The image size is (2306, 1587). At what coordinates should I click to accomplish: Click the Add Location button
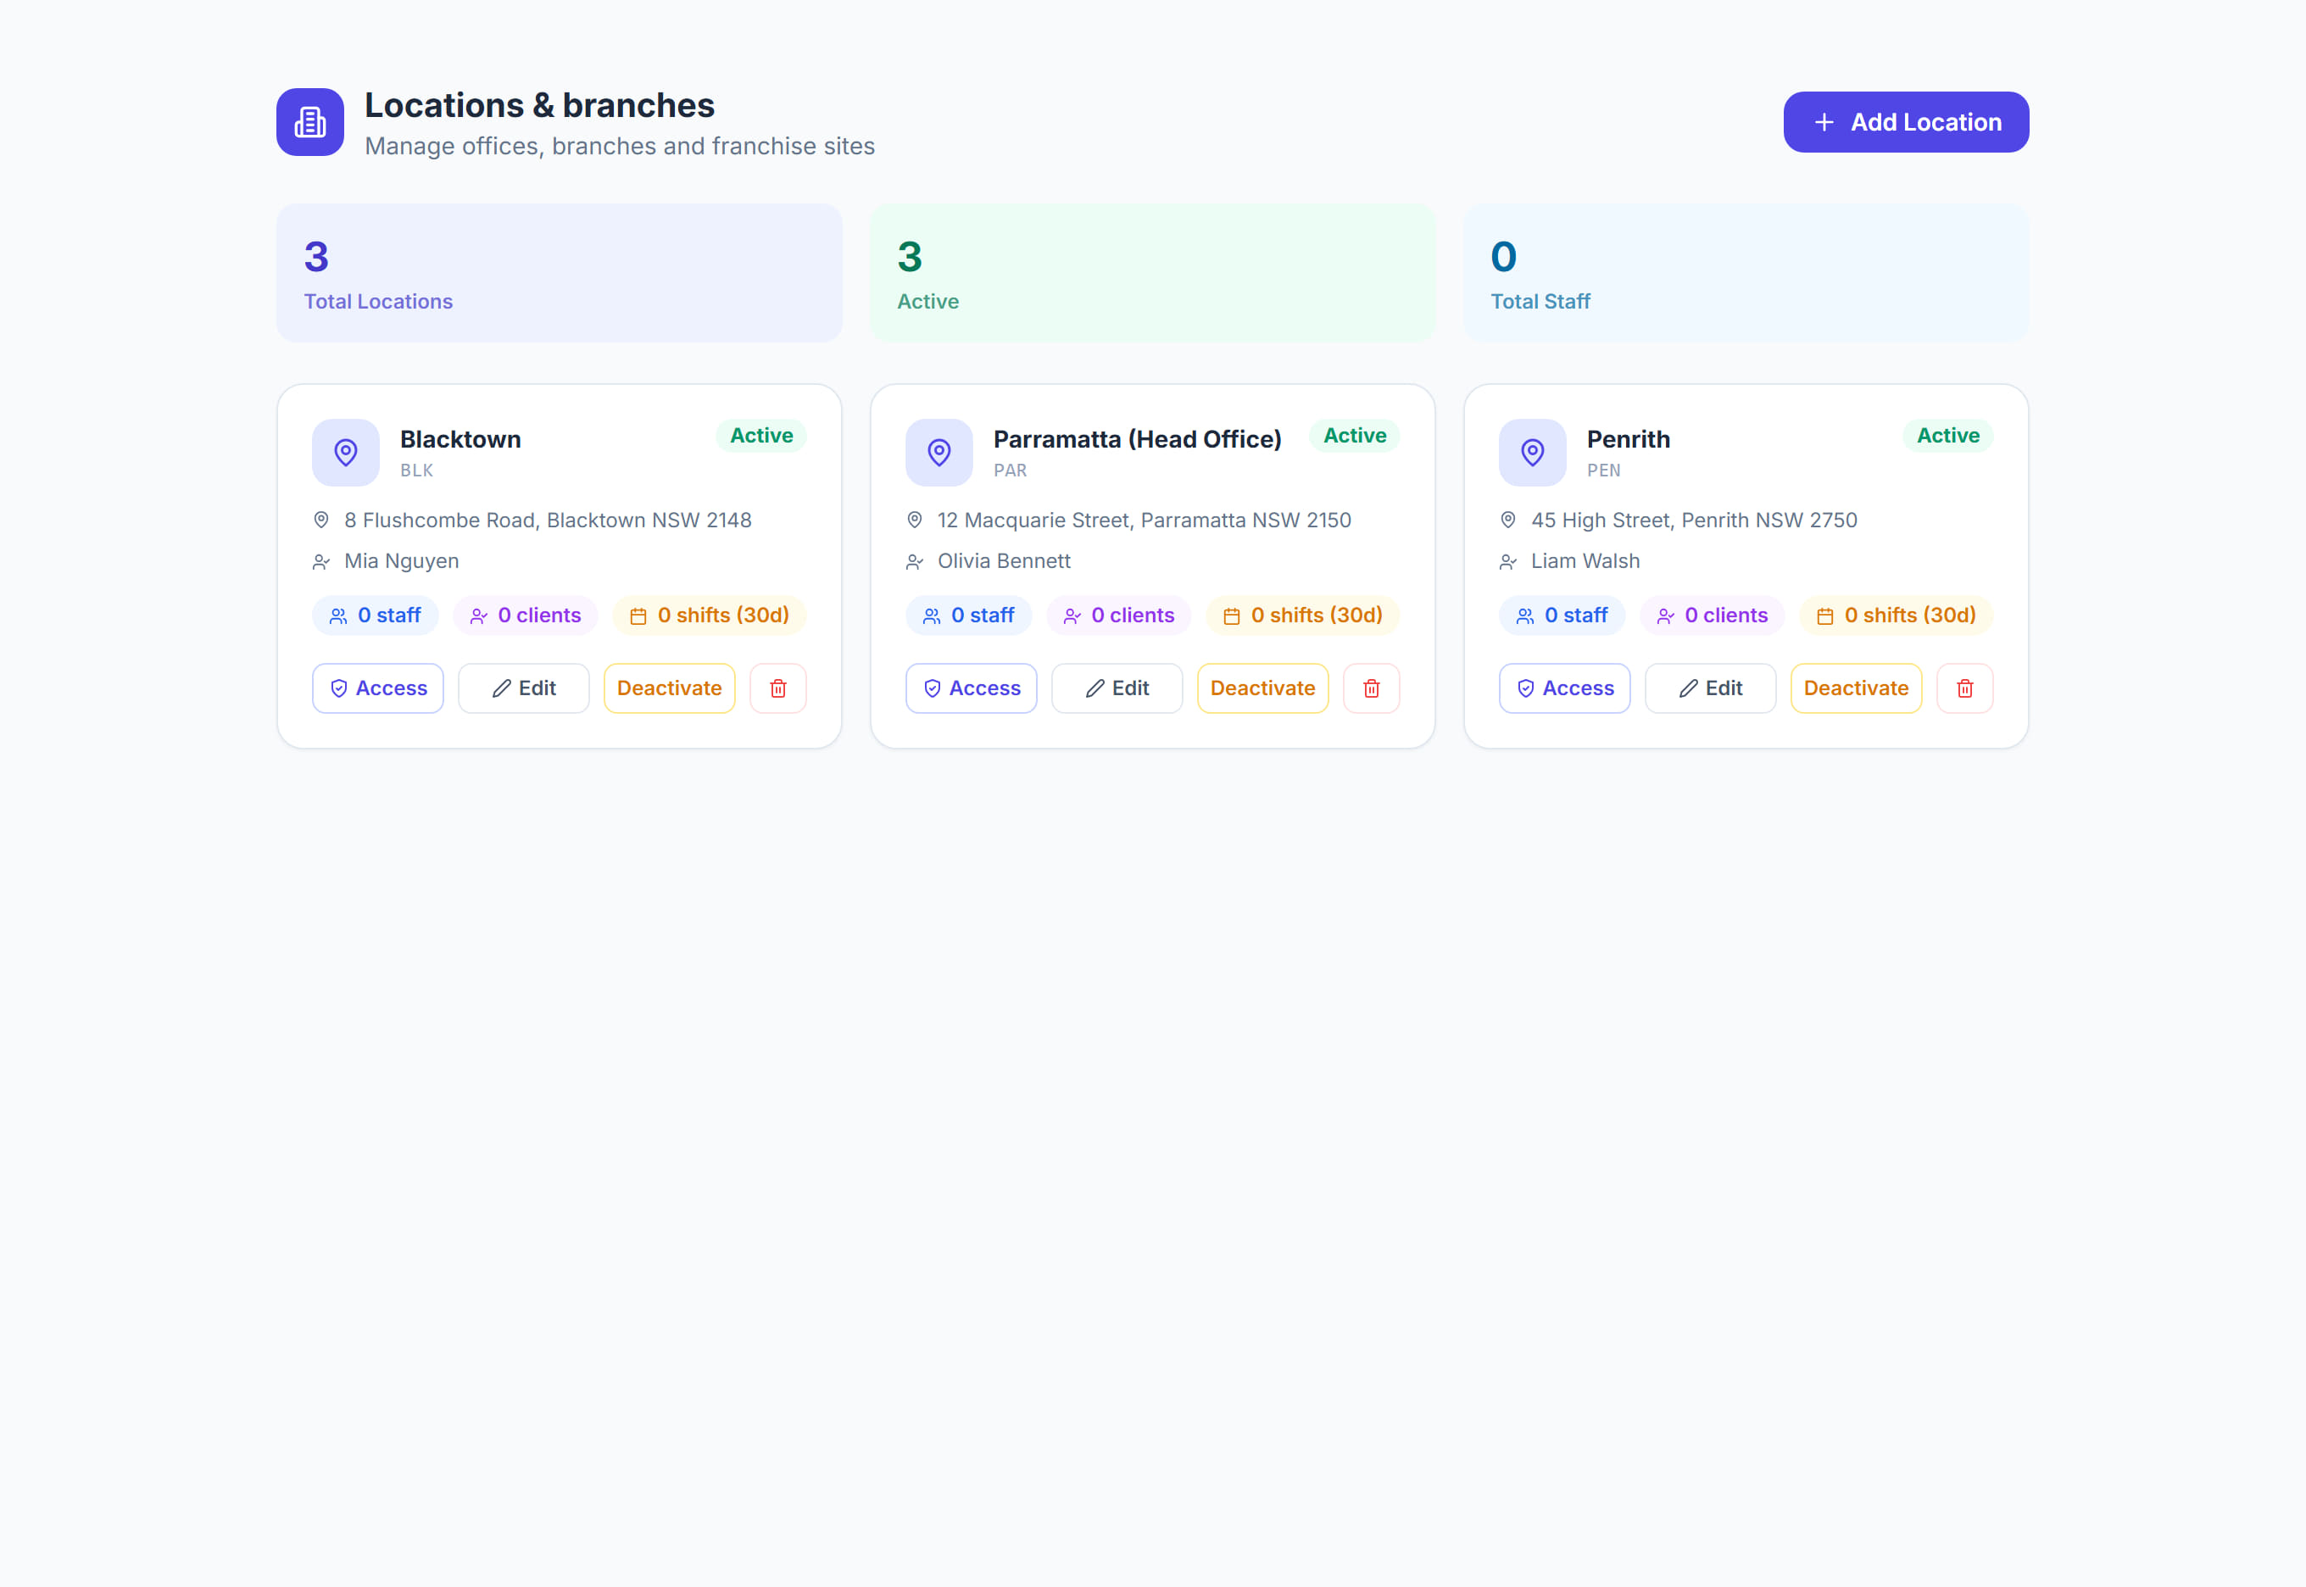(x=1905, y=122)
